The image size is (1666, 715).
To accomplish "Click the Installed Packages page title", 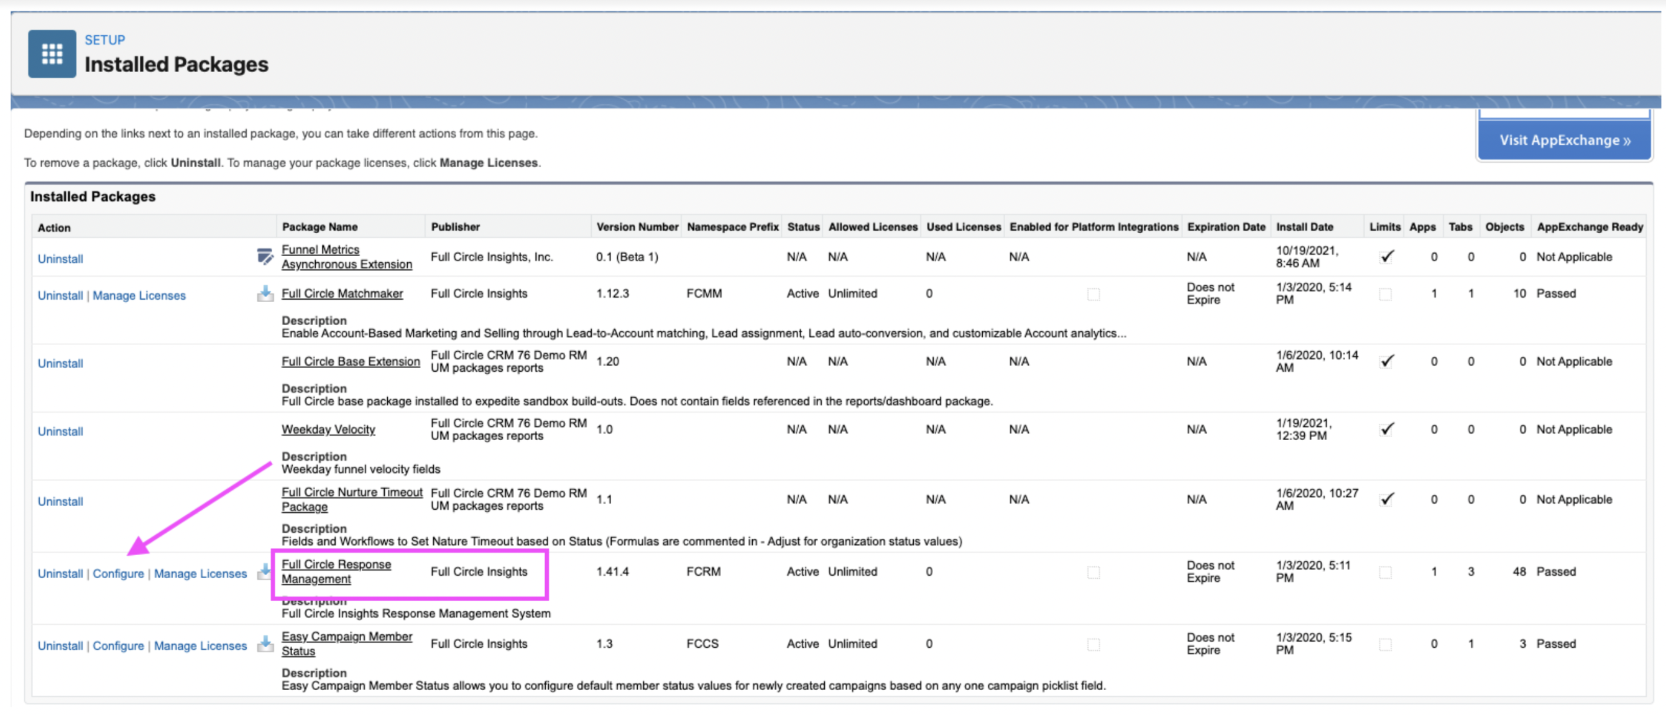I will (x=177, y=65).
